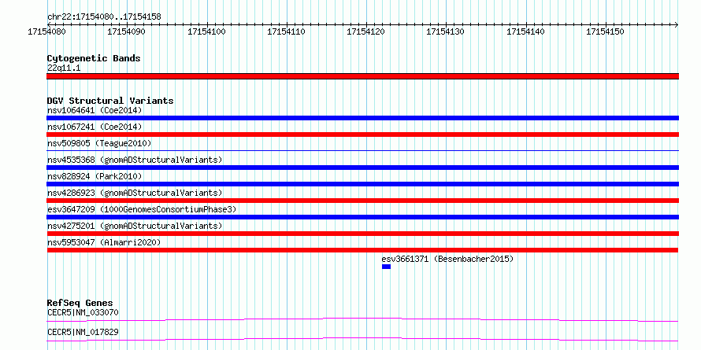
Task: Open variant label nsv1067241 (Coe2014)
Action: 95,127
